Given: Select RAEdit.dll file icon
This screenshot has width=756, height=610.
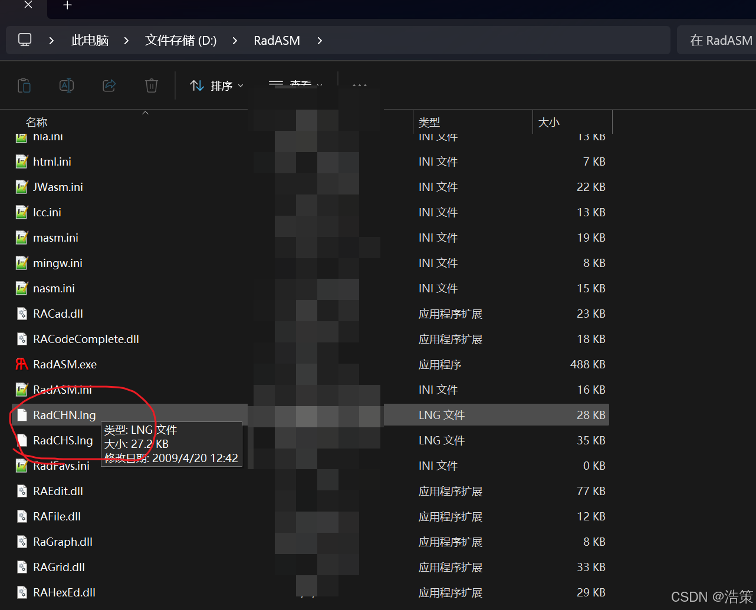Looking at the screenshot, I should pos(22,491).
